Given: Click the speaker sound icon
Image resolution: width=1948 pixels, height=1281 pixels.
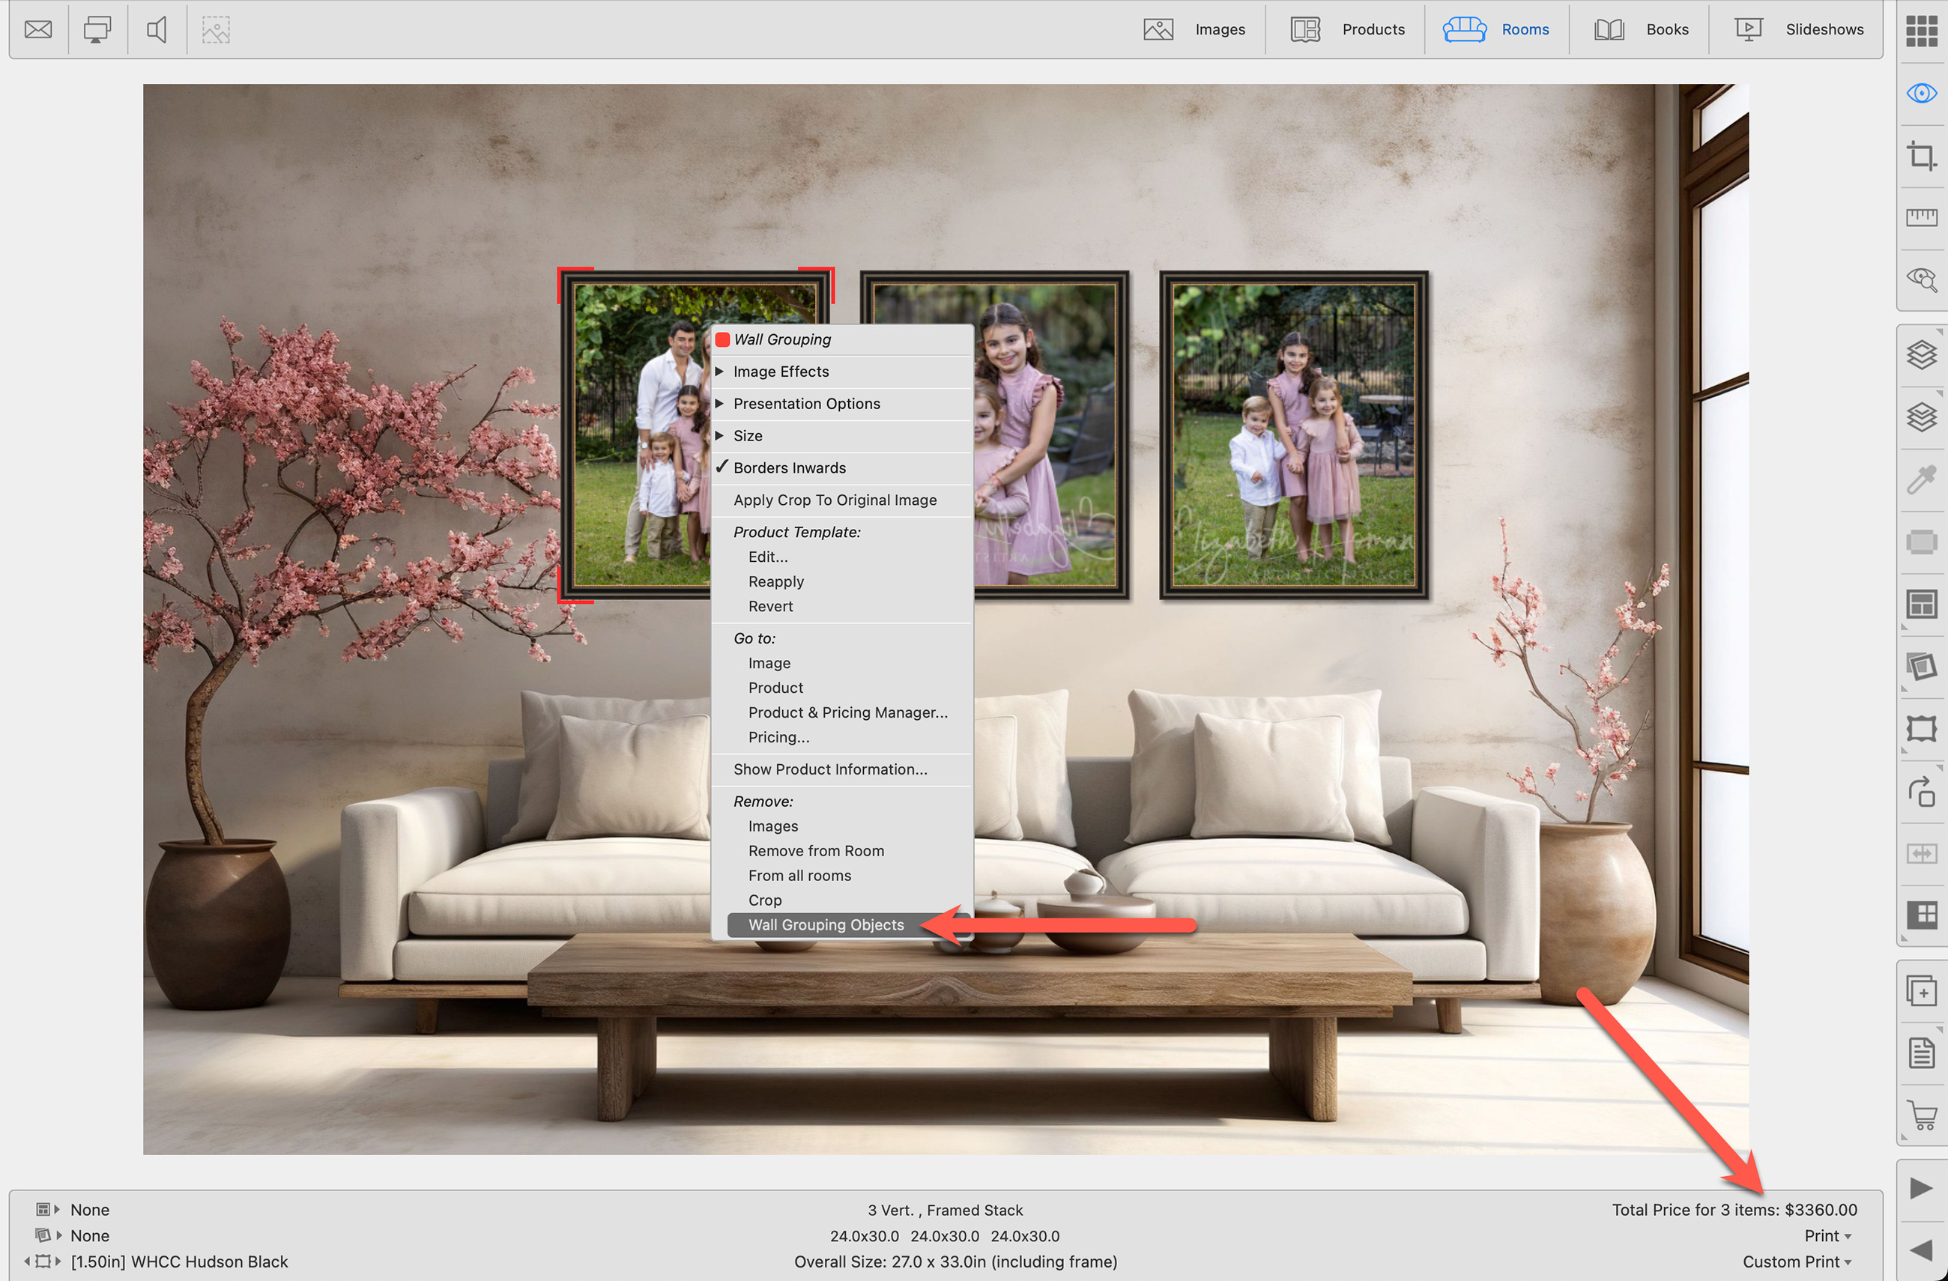Looking at the screenshot, I should tap(157, 29).
